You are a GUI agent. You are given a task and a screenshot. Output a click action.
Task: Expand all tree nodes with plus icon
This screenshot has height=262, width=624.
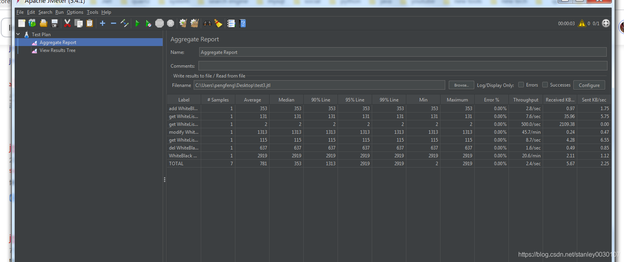click(x=103, y=24)
